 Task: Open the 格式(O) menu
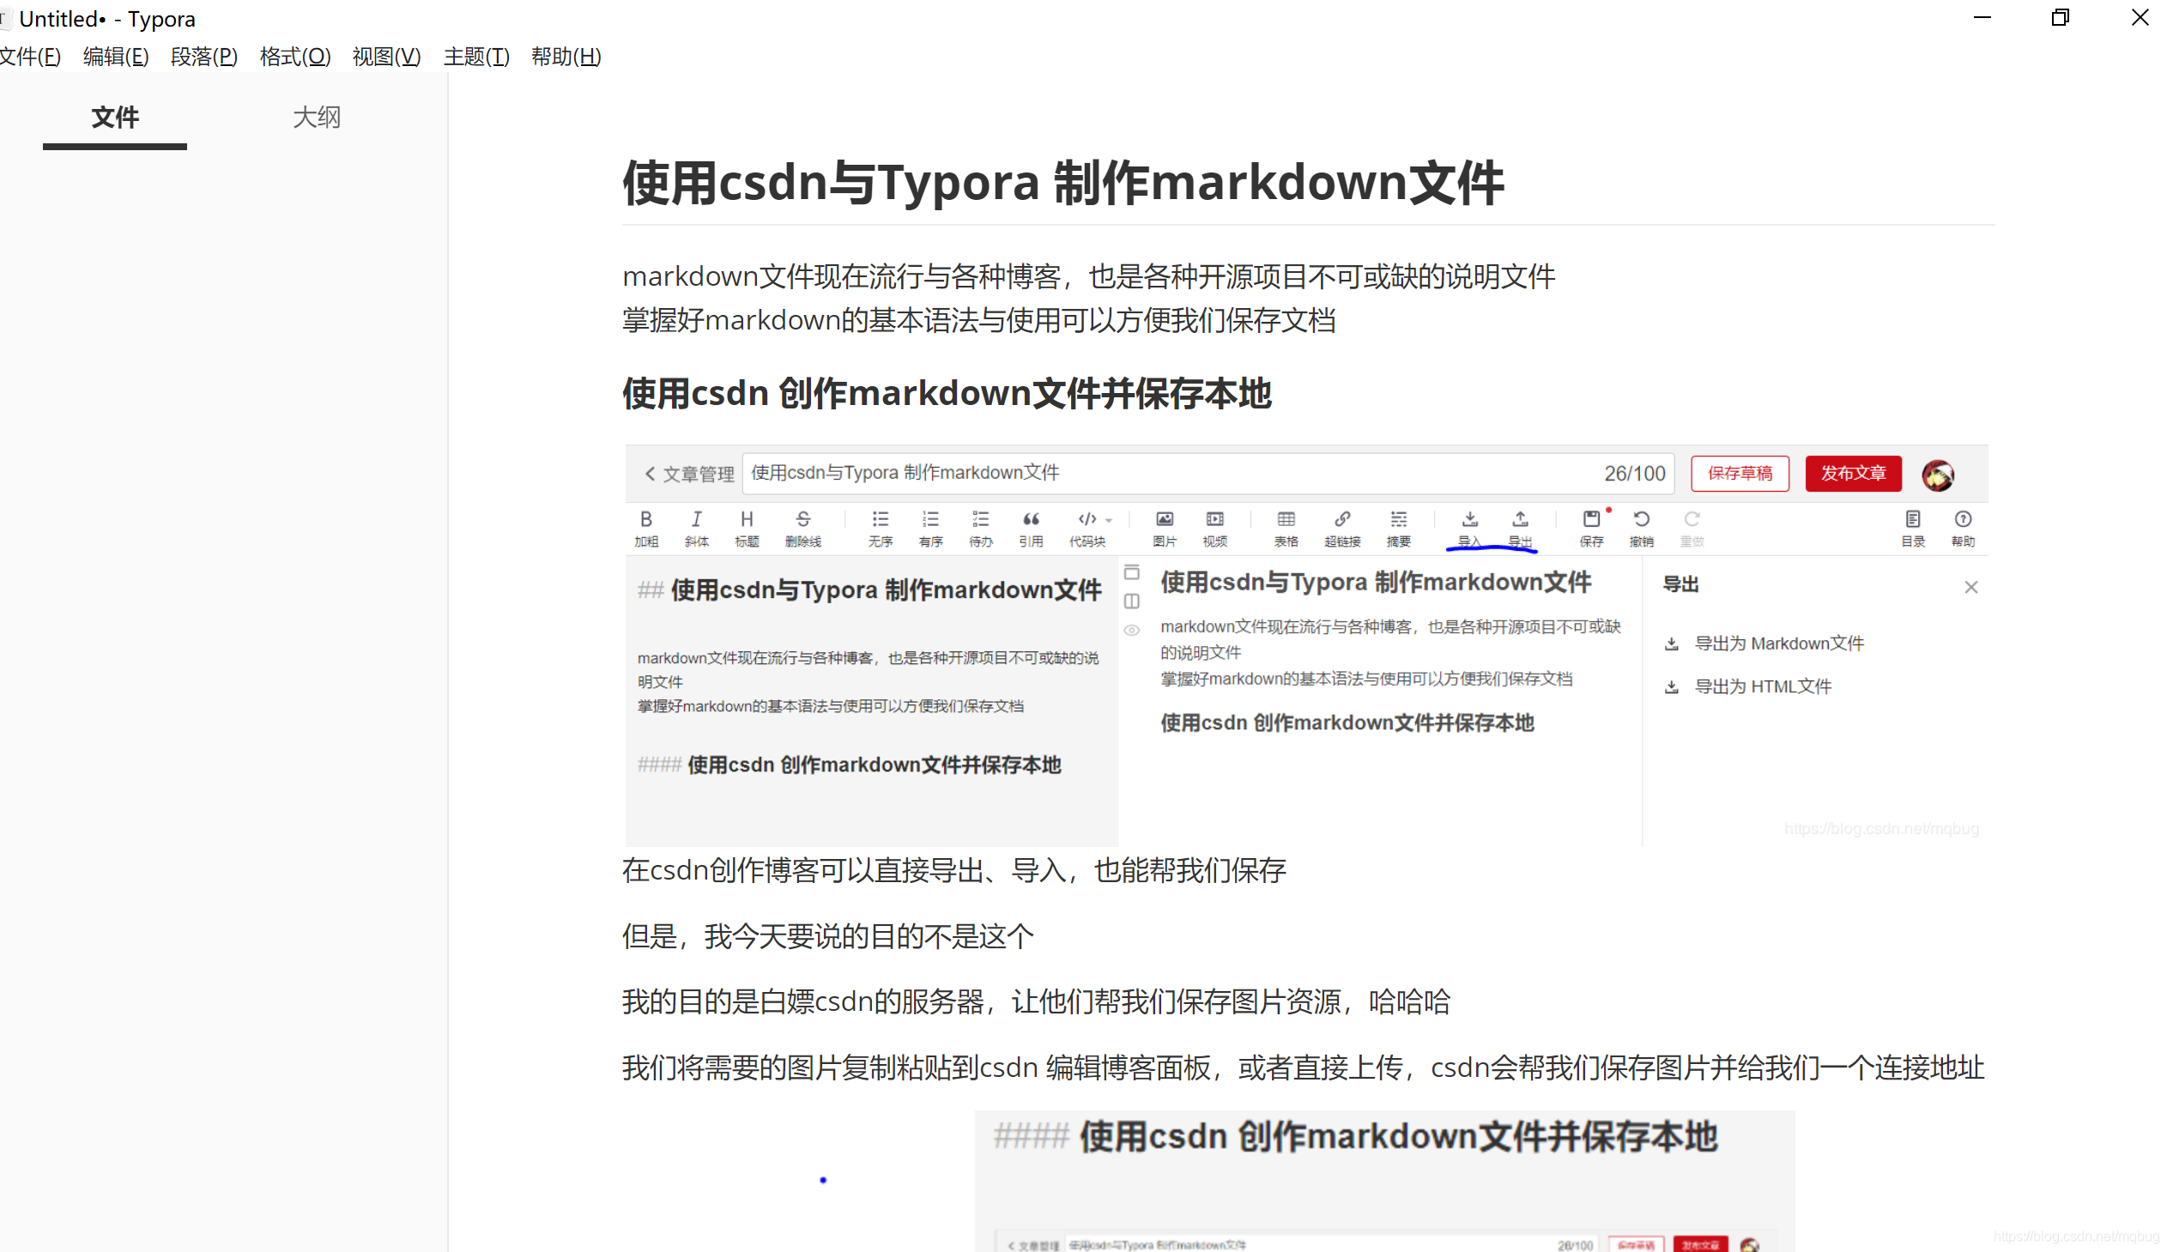click(295, 57)
